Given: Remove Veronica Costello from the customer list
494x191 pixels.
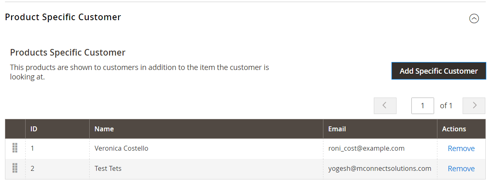Looking at the screenshot, I should tap(461, 149).
